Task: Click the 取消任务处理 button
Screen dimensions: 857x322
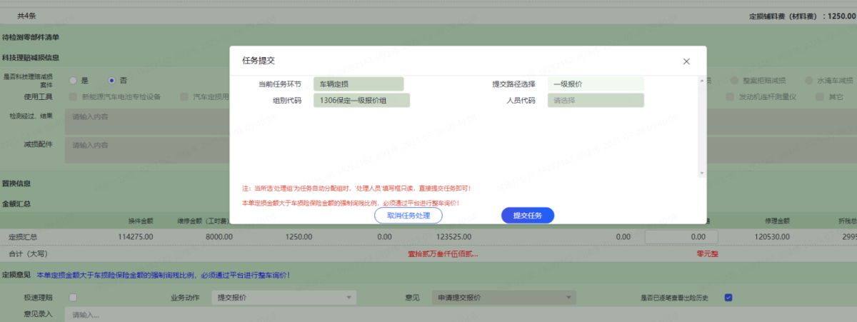Action: coord(409,216)
